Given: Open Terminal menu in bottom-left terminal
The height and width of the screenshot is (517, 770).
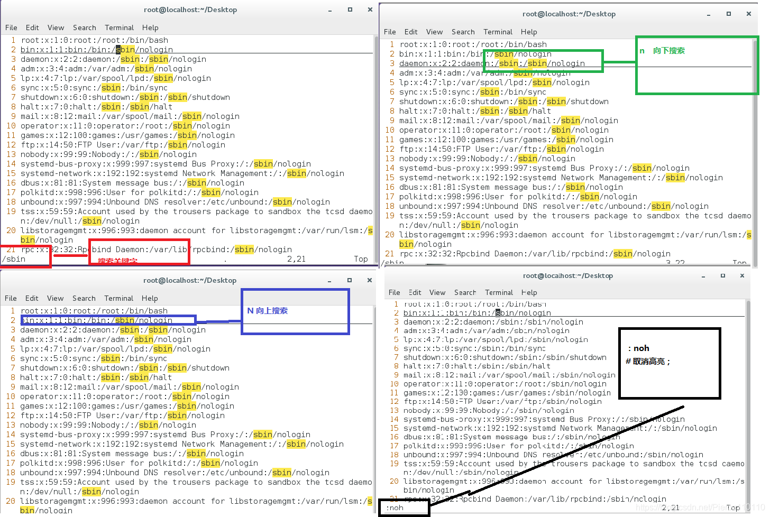Looking at the screenshot, I should tap(118, 298).
